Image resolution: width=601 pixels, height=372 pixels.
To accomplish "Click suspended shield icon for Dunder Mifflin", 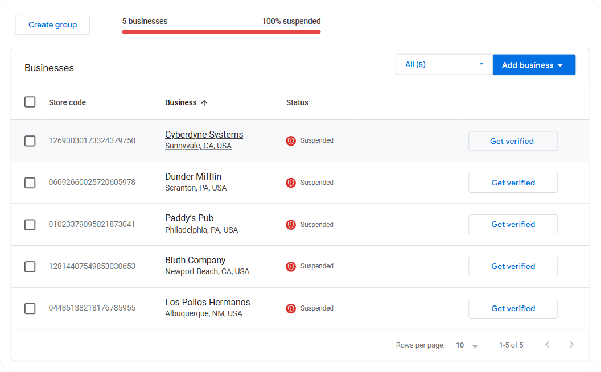I will (290, 183).
